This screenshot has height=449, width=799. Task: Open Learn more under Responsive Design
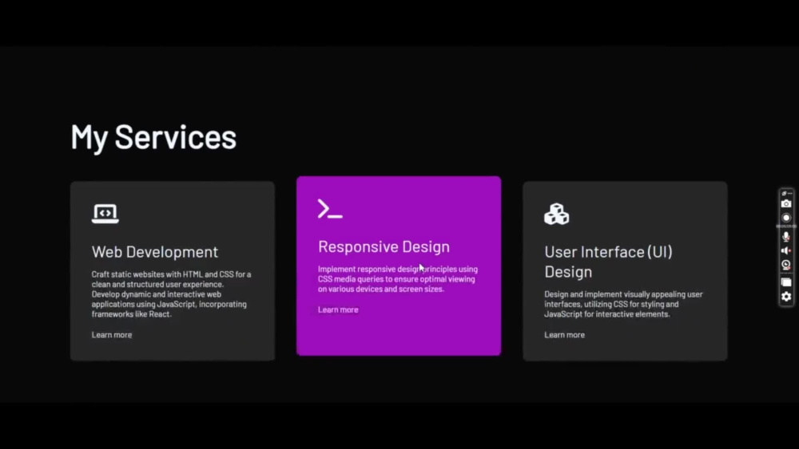[x=338, y=309]
